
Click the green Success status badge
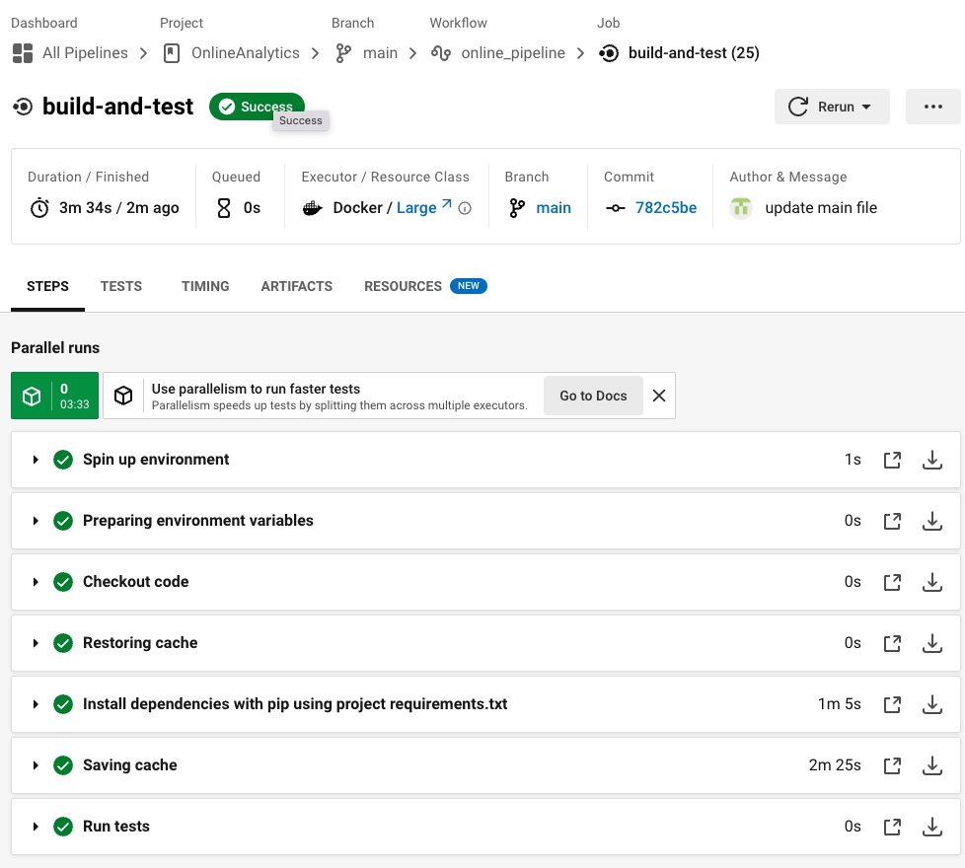(257, 107)
